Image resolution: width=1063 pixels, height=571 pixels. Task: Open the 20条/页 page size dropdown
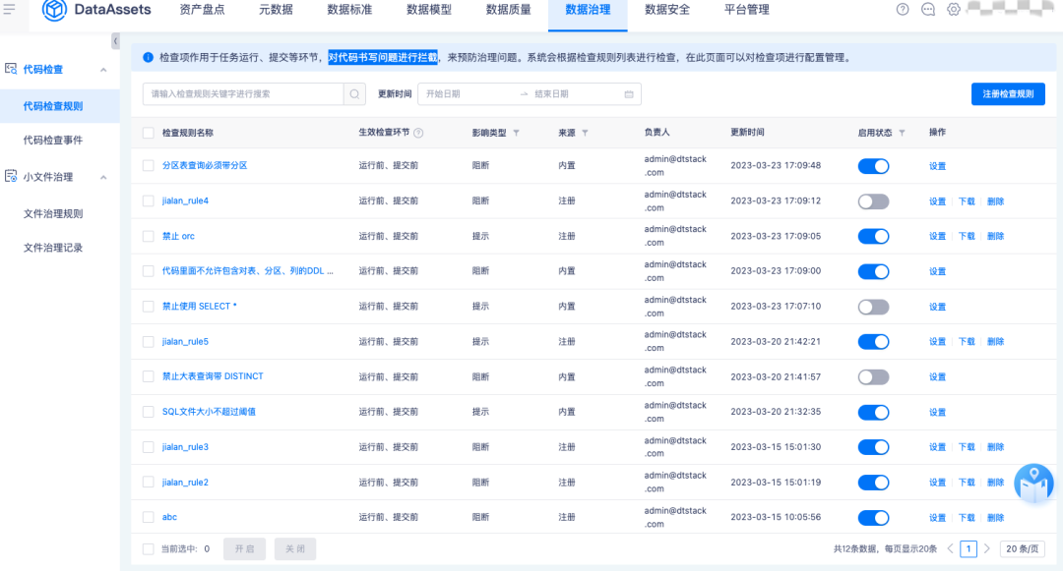[x=1022, y=549]
